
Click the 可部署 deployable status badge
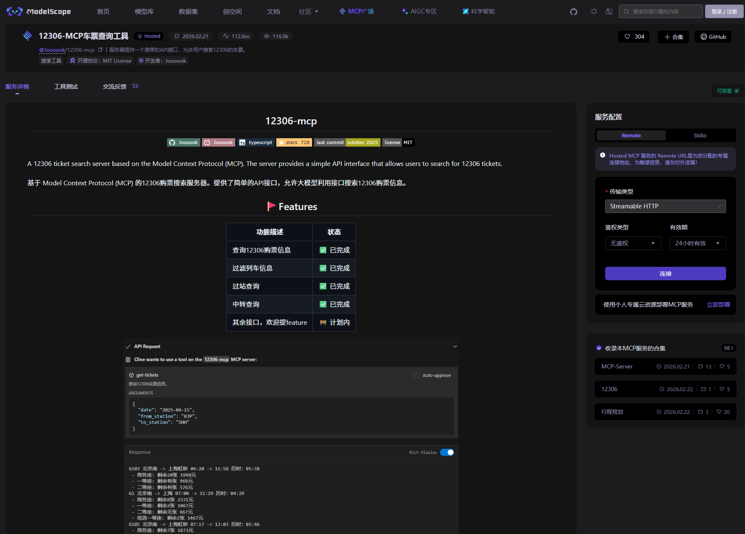(728, 91)
